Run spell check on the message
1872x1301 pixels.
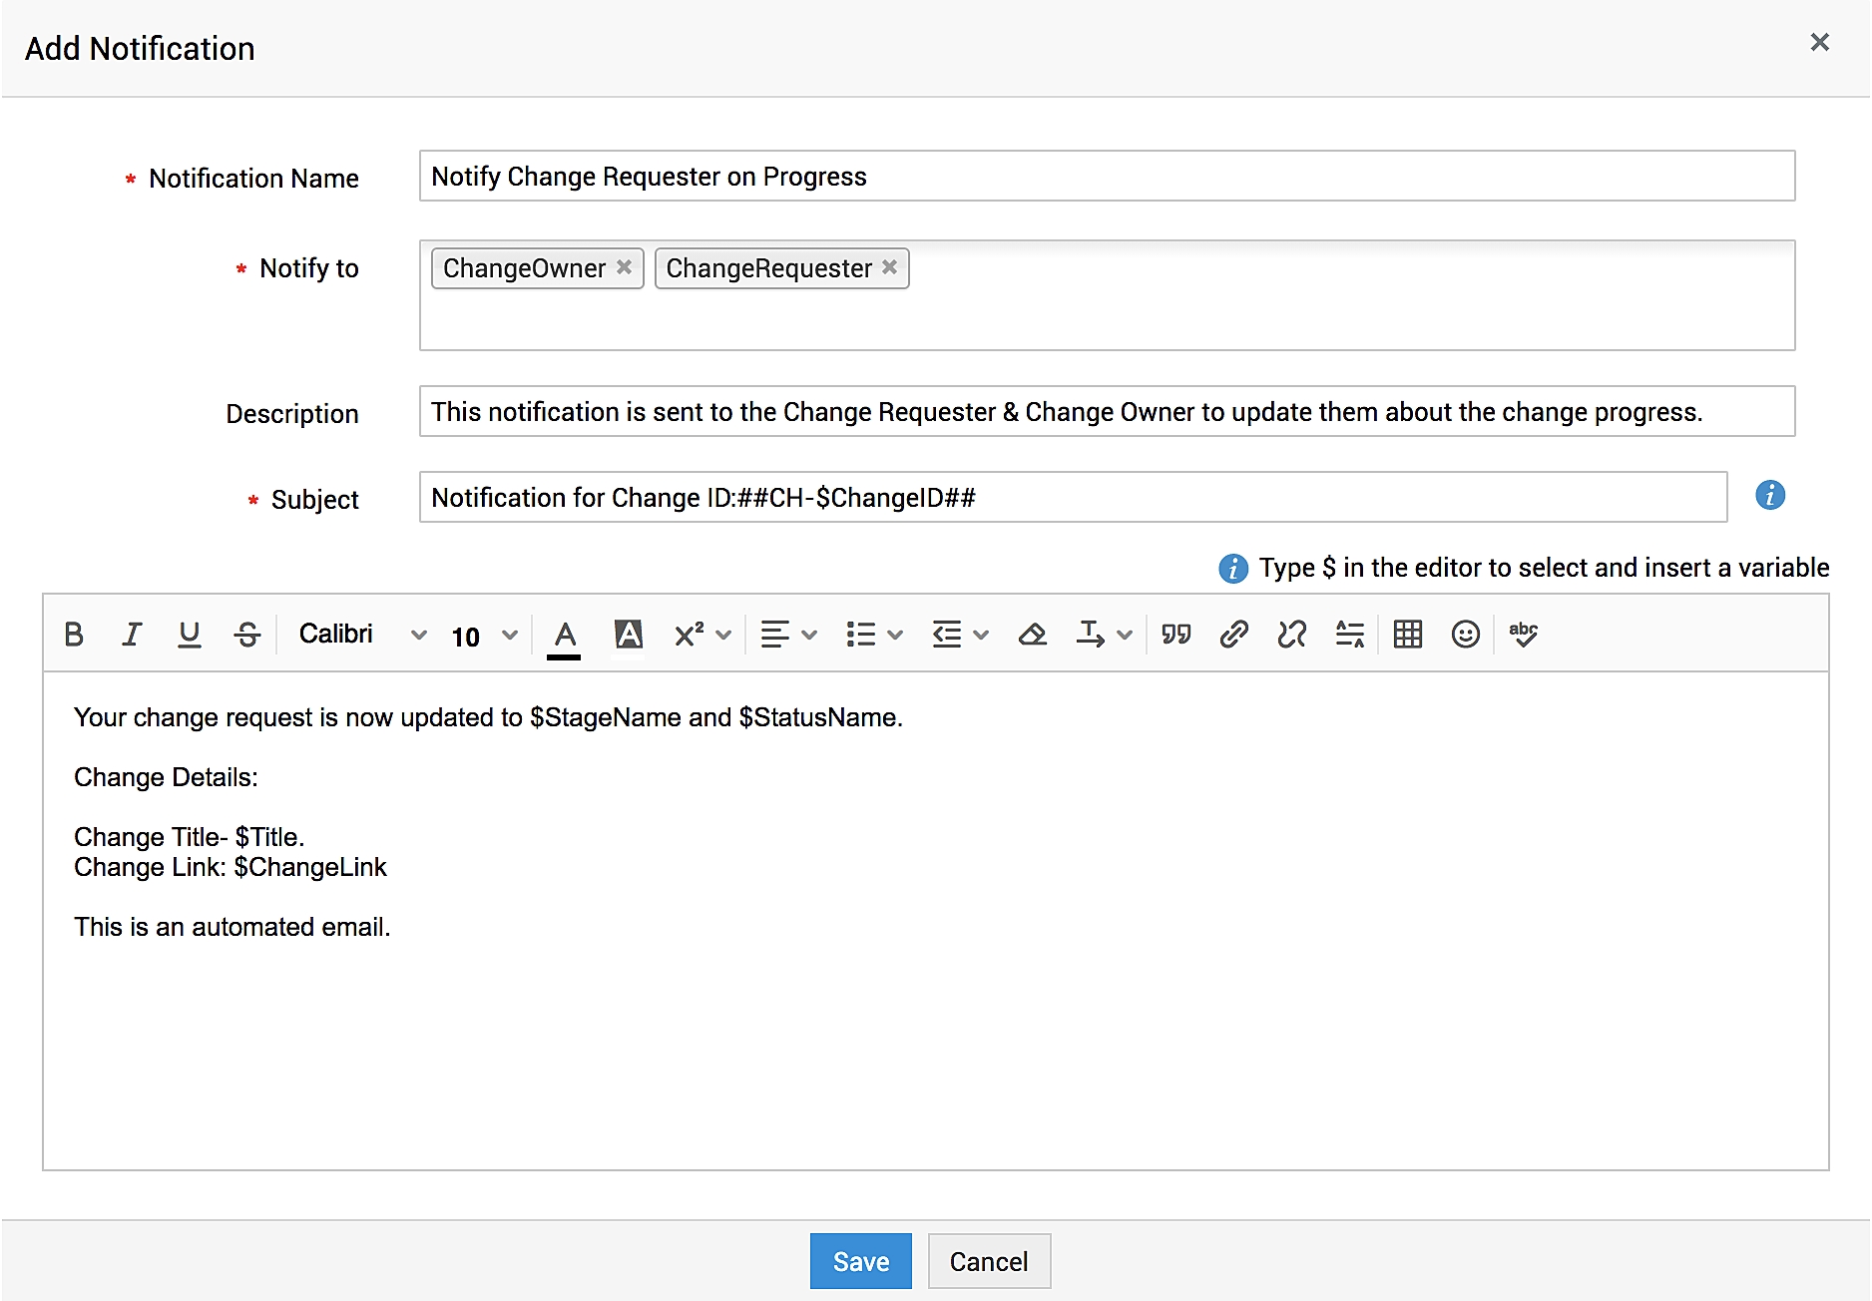point(1524,635)
